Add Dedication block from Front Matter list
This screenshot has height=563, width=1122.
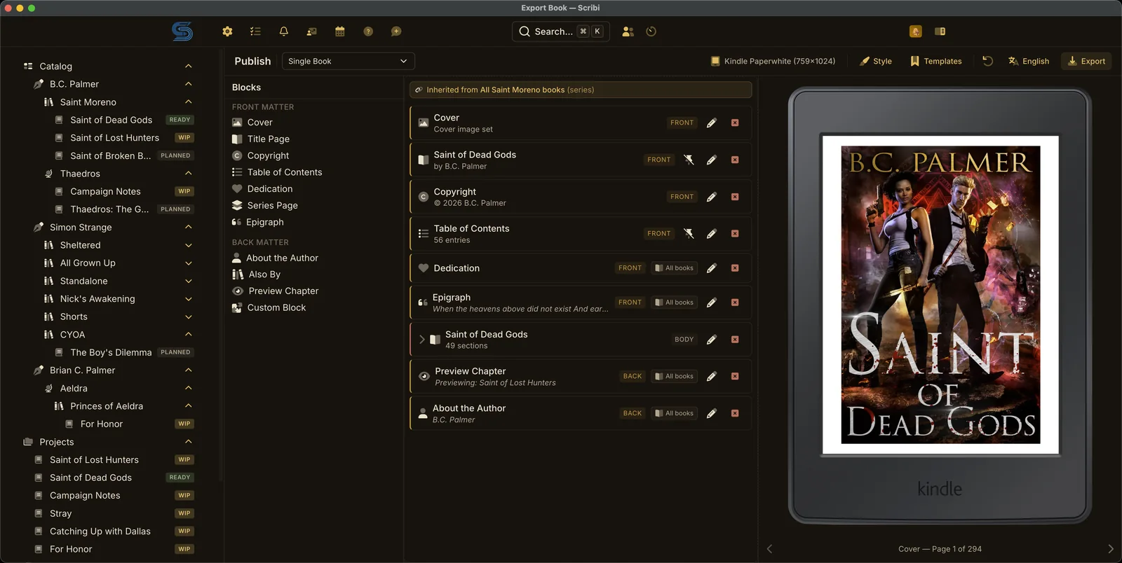[262, 189]
